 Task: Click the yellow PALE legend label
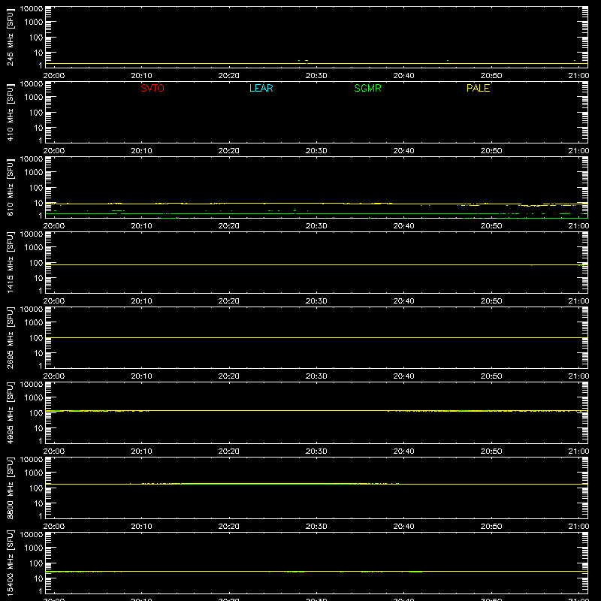point(478,88)
